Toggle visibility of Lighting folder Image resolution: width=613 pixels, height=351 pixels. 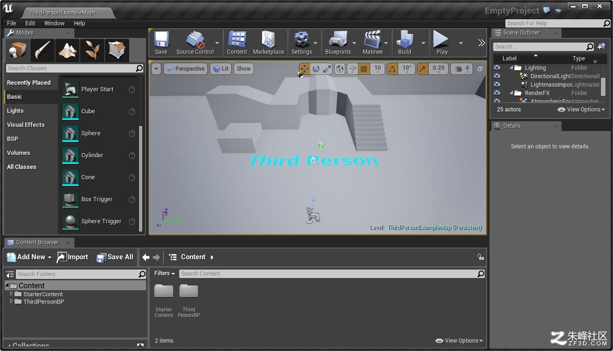pyautogui.click(x=497, y=68)
